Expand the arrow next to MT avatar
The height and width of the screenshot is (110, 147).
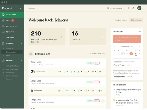(x=143, y=8)
